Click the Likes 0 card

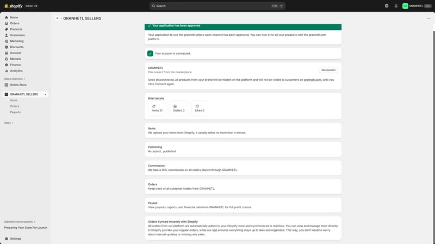tap(200, 108)
